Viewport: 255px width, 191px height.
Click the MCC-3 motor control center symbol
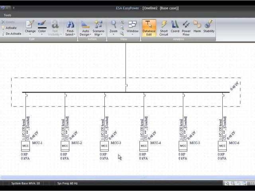[104, 146]
